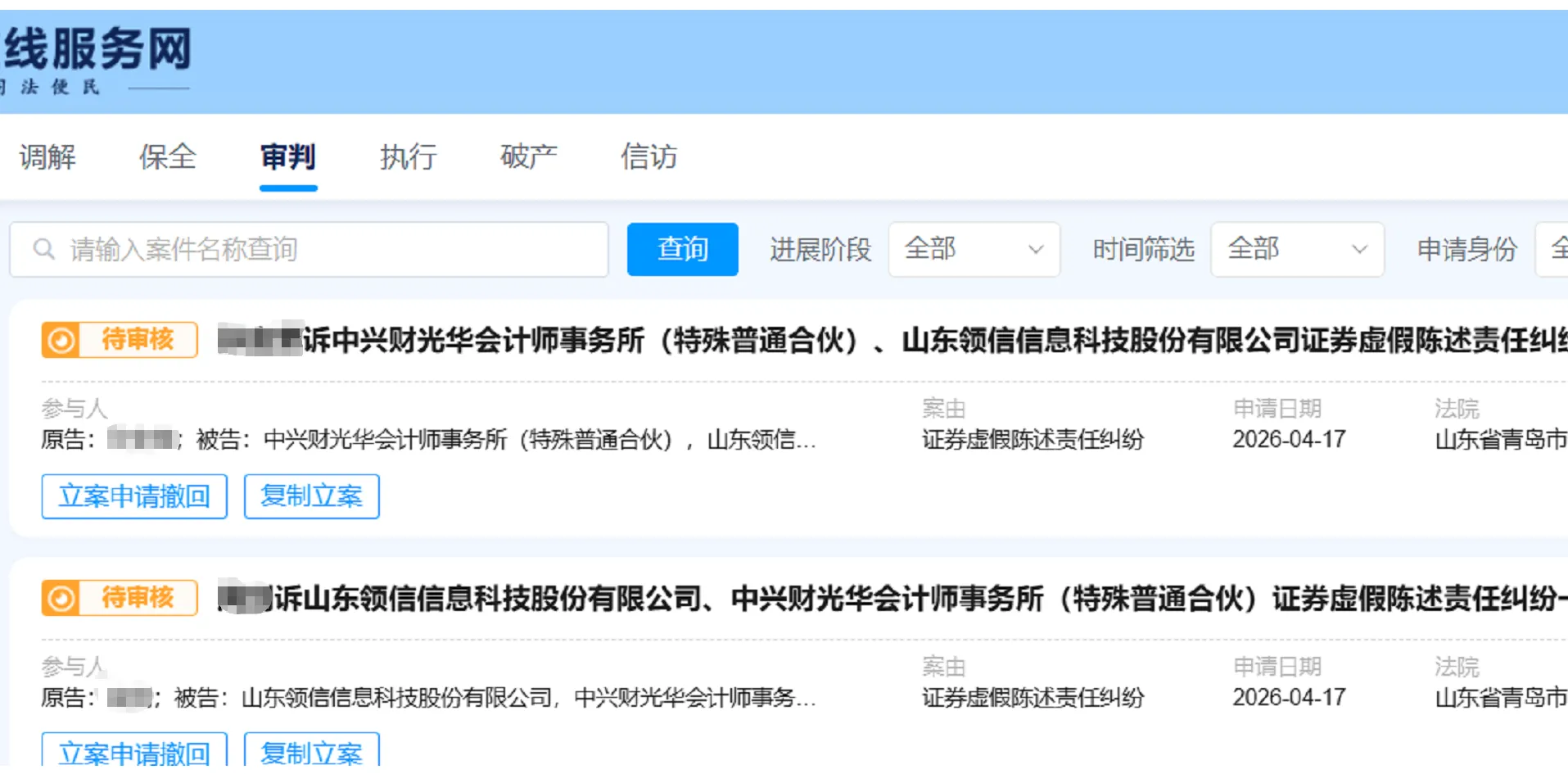Click 证券虚假陈述责任纠纷 cause in first case
1568x774 pixels.
(1033, 440)
